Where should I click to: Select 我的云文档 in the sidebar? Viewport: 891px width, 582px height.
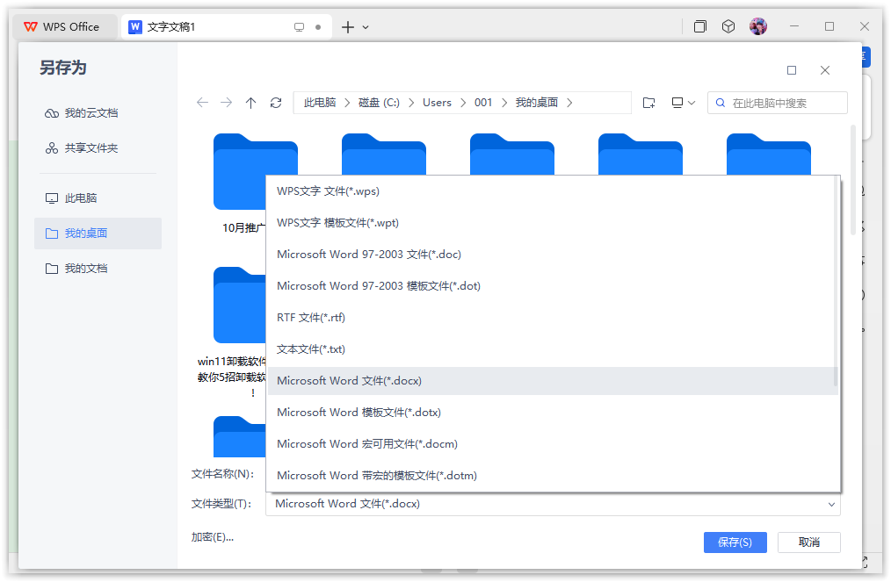(x=91, y=113)
